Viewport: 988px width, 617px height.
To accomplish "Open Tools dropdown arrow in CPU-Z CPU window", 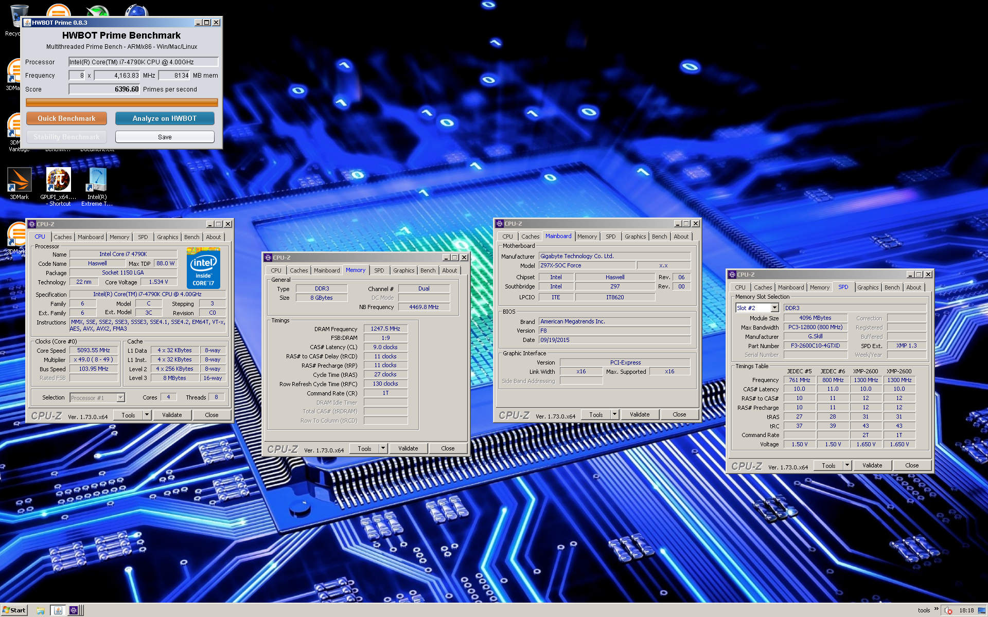I will [x=147, y=415].
